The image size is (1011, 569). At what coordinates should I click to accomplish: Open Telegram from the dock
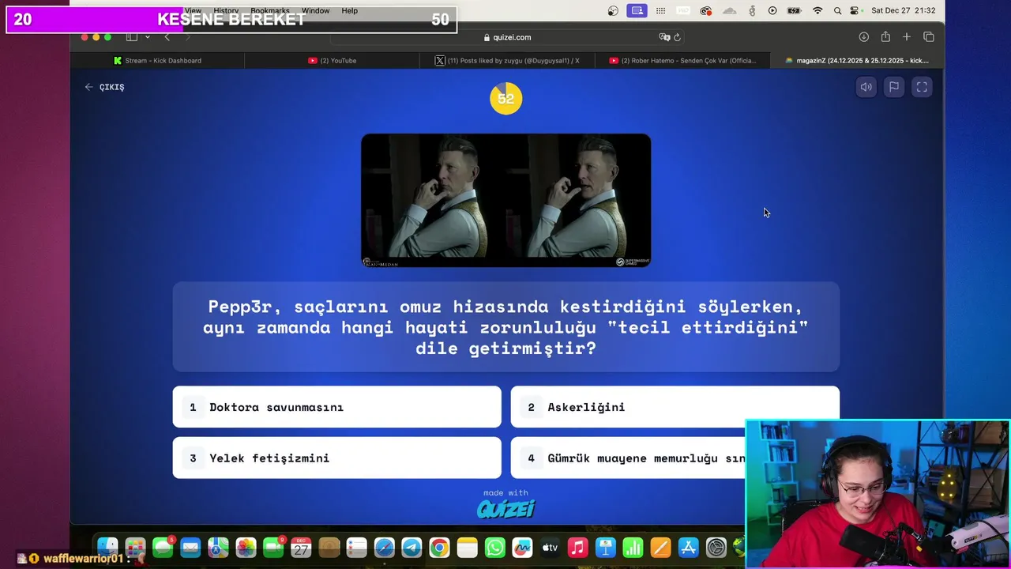tap(412, 547)
